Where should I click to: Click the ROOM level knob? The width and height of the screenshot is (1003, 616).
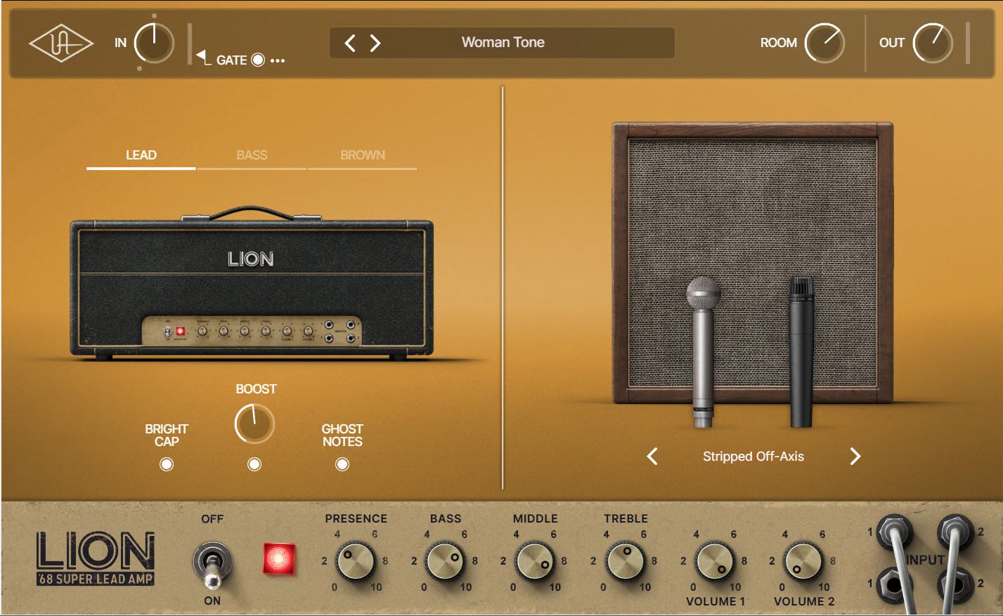[824, 44]
